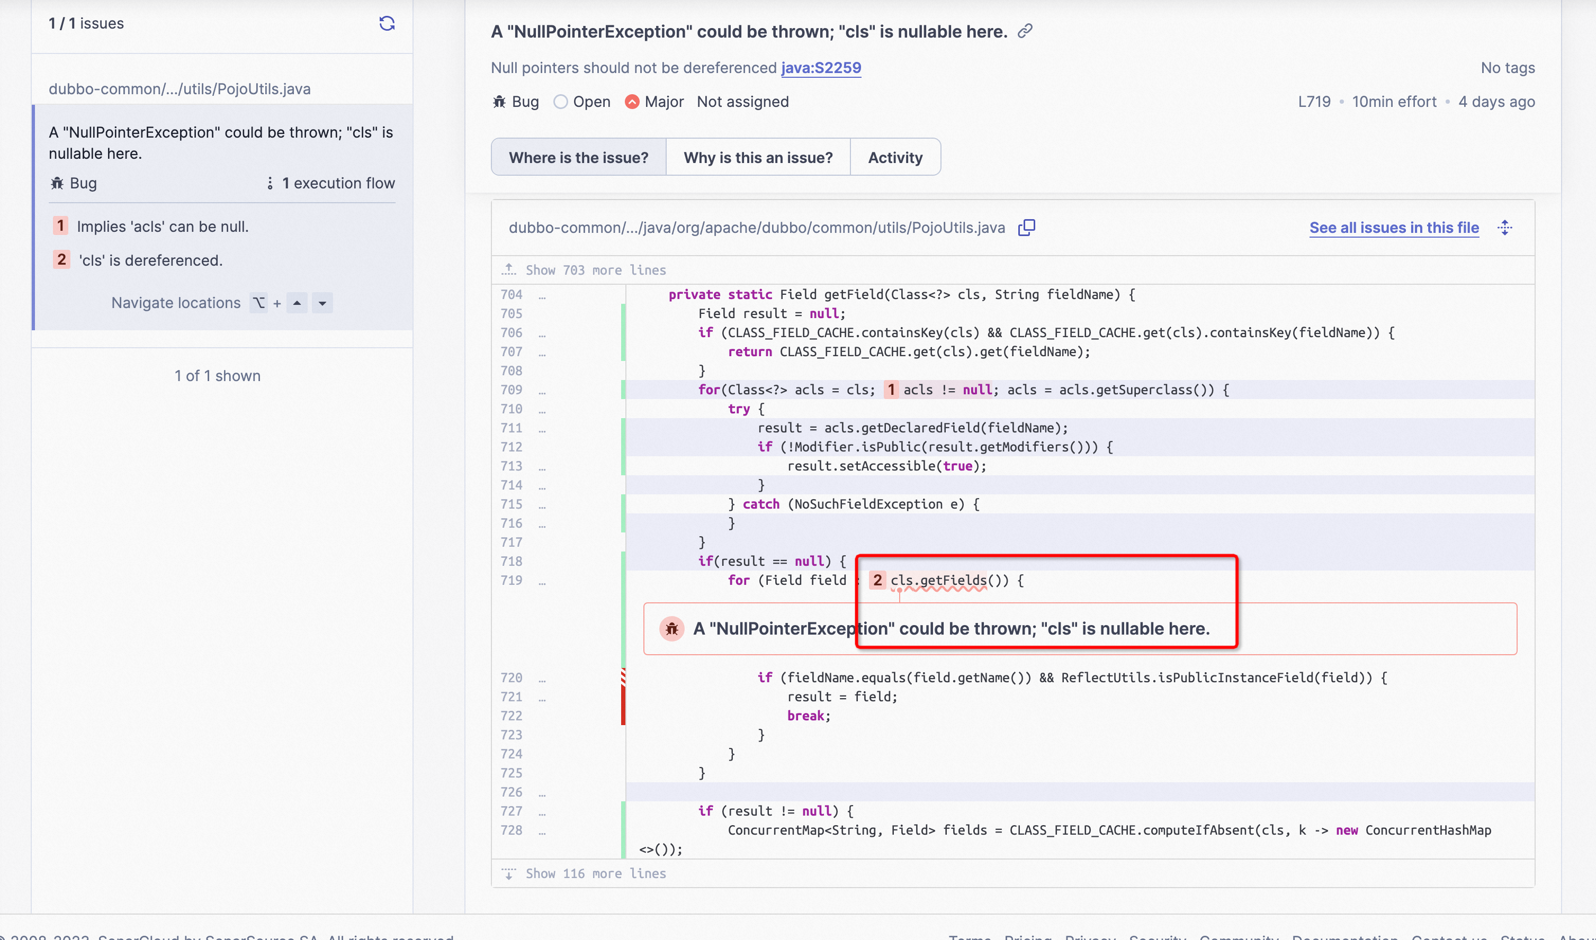Copy the issue permalink chain icon
This screenshot has width=1596, height=940.
click(x=1025, y=31)
